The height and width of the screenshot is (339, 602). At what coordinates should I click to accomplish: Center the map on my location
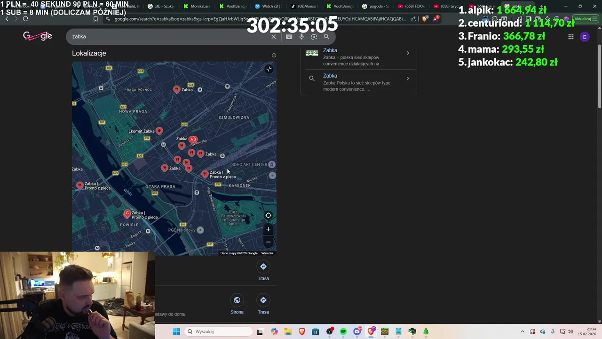click(x=268, y=216)
